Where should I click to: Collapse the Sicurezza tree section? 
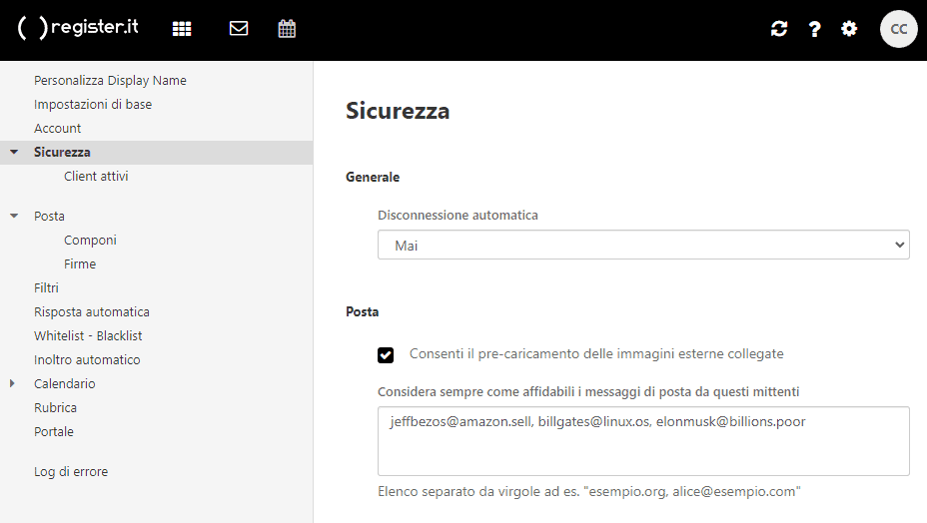(14, 153)
